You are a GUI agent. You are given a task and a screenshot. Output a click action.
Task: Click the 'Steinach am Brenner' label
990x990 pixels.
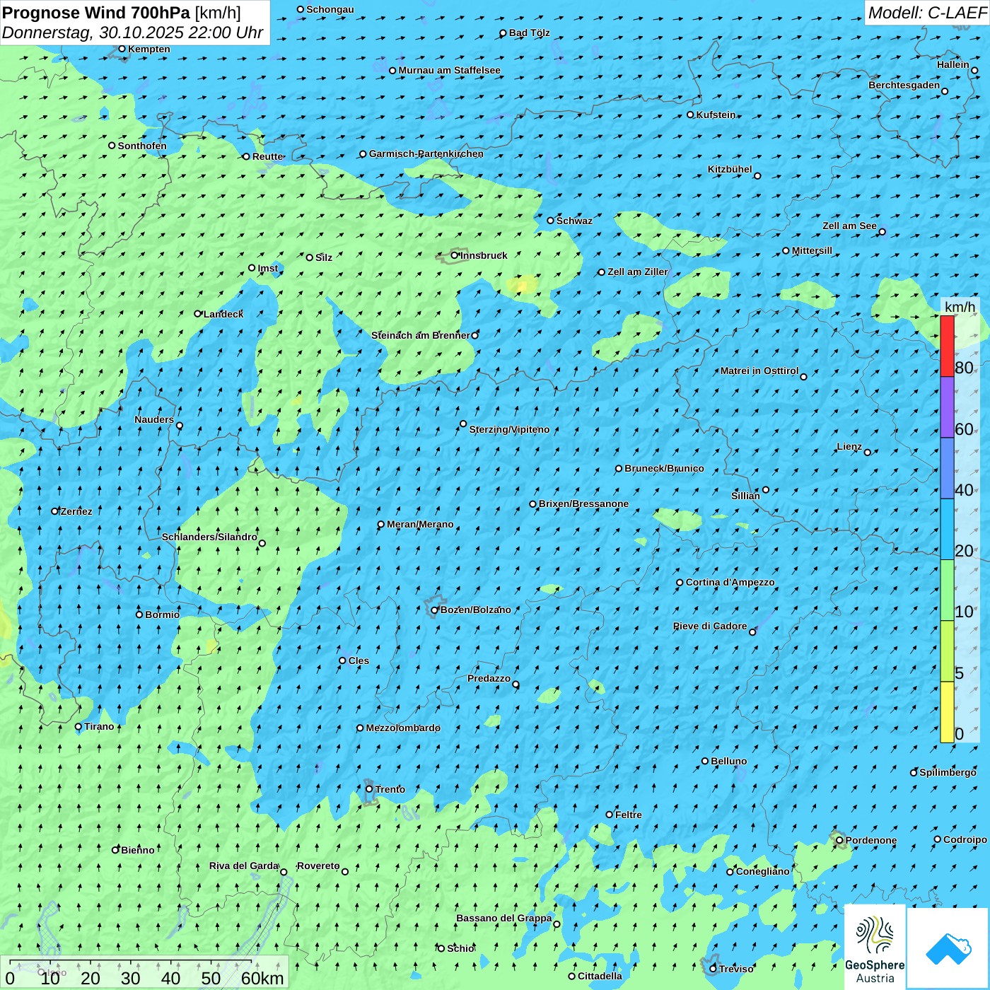point(421,335)
